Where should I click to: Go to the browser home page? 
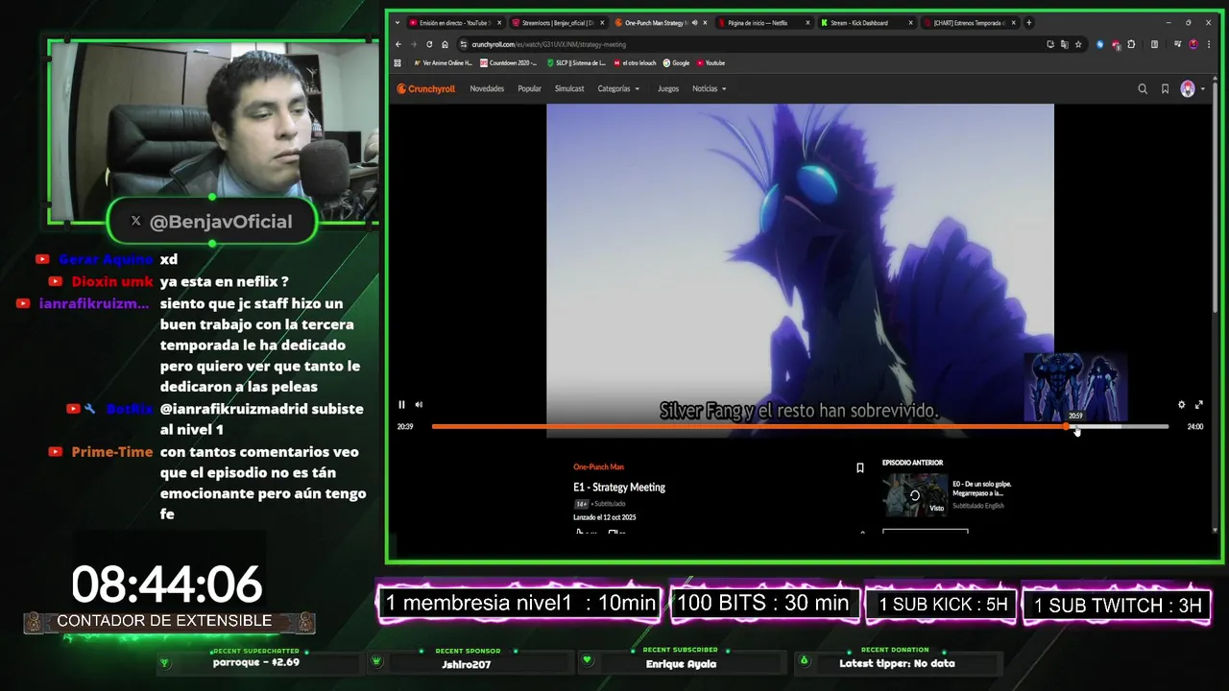click(x=445, y=44)
